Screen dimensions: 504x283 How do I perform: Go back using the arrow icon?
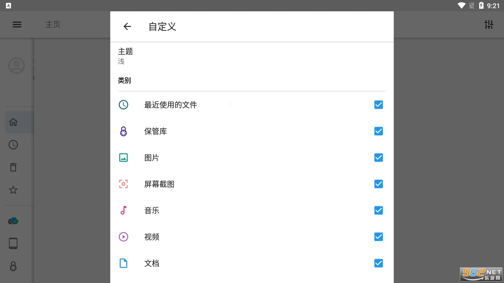tap(127, 26)
